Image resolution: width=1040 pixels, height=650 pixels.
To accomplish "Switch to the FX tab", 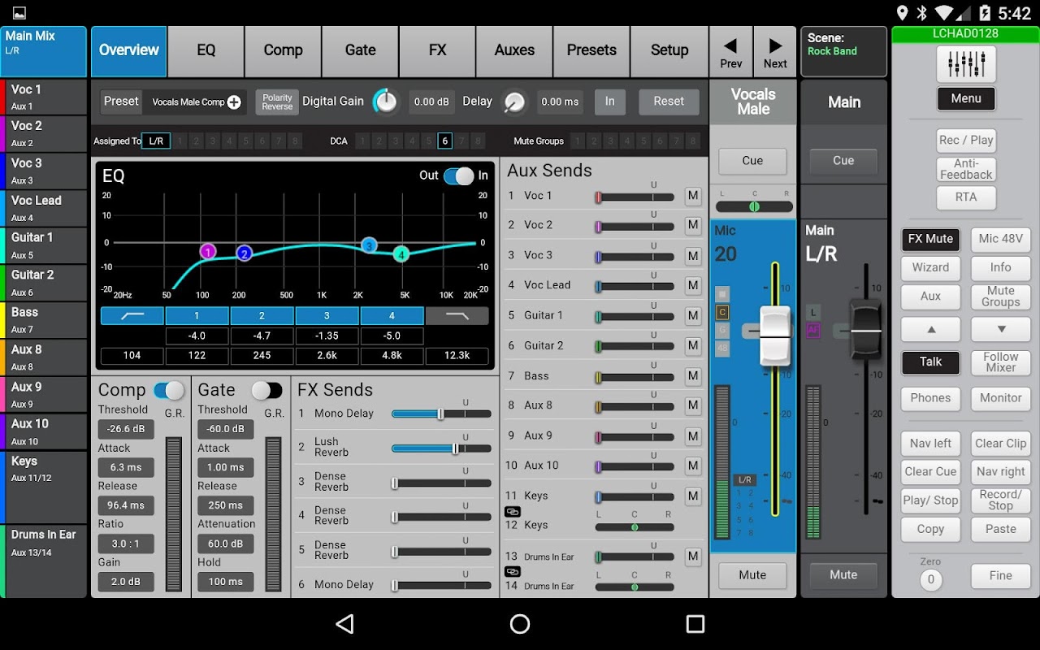I will [437, 51].
